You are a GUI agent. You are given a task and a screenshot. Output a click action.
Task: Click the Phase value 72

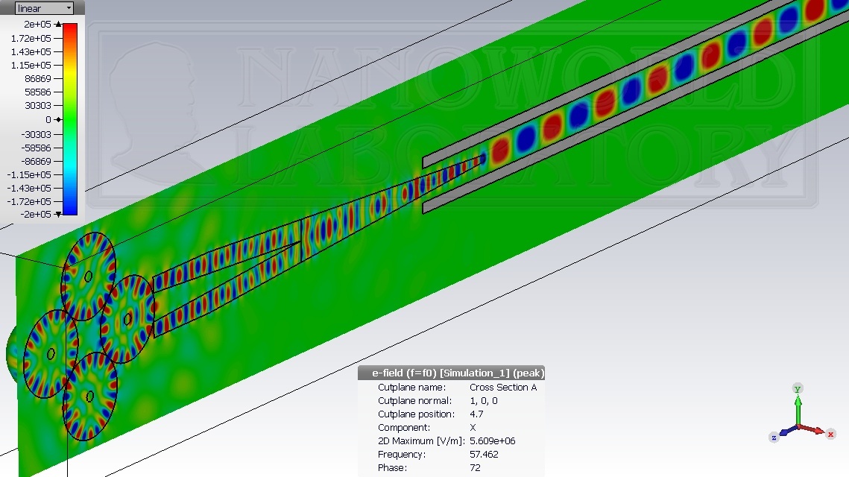tap(475, 468)
